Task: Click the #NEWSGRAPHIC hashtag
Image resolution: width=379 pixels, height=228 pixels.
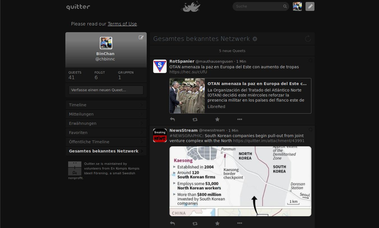Action: (186, 136)
